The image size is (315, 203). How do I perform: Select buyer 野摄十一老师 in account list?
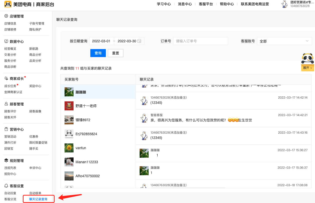click(x=86, y=106)
